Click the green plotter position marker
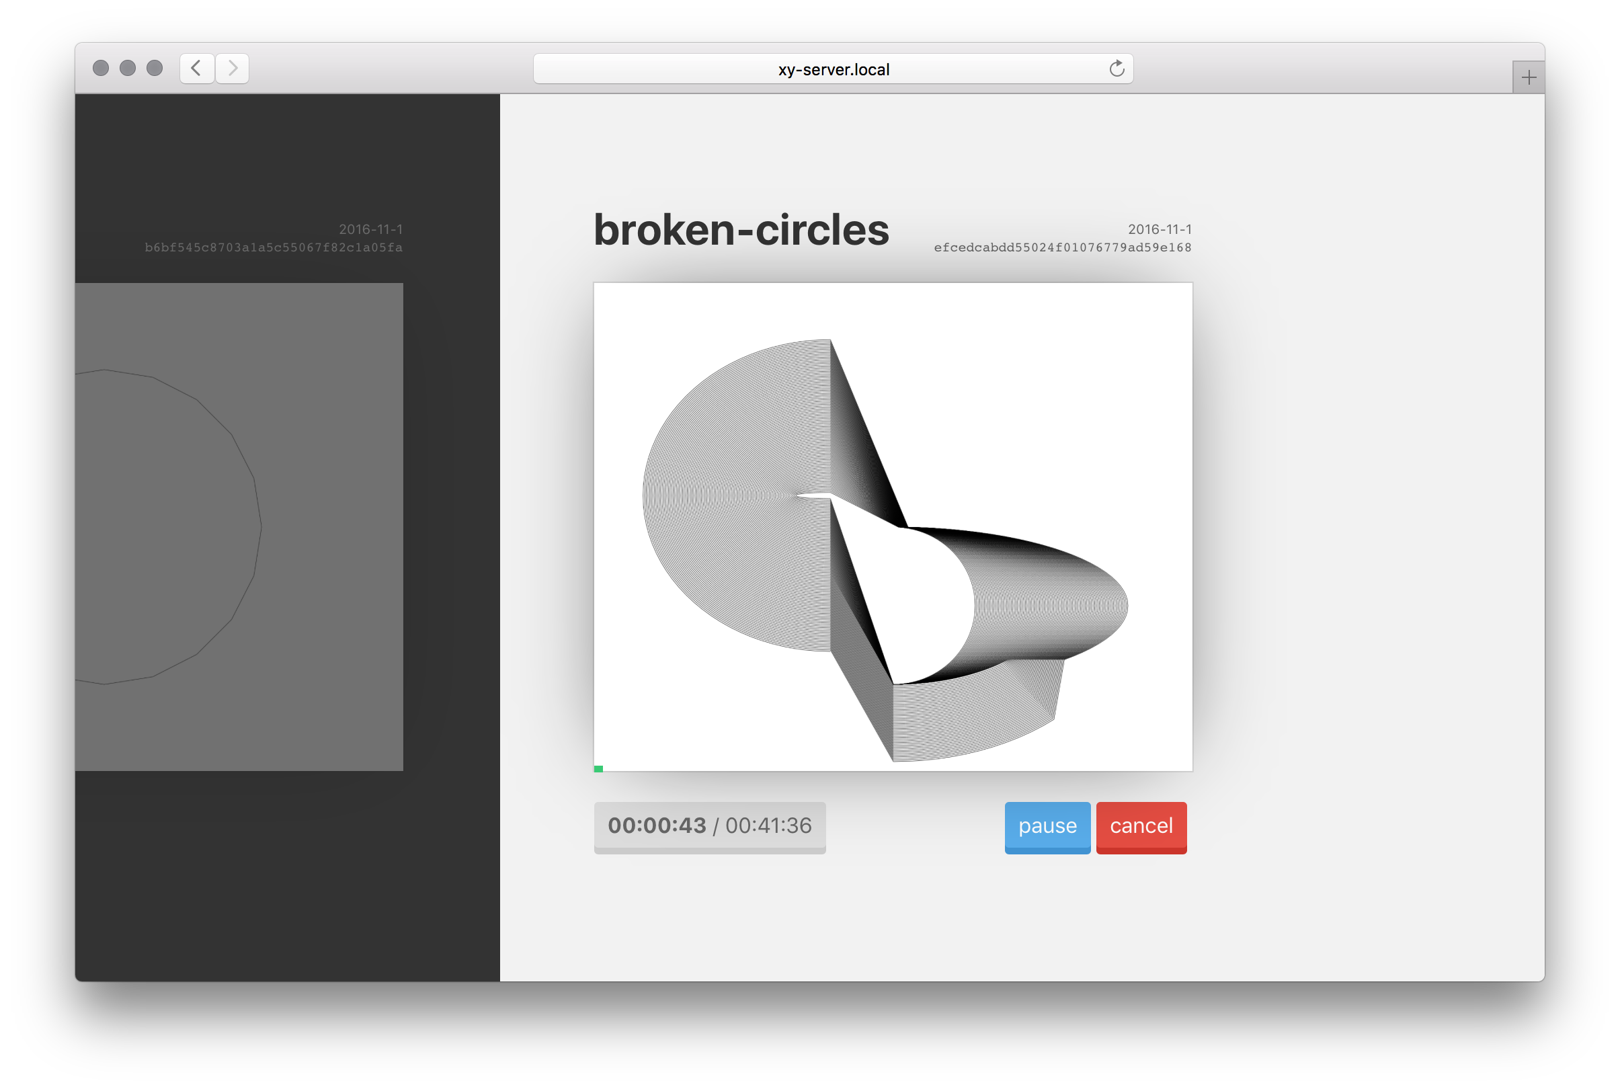This screenshot has height=1089, width=1620. (x=598, y=768)
